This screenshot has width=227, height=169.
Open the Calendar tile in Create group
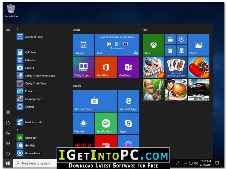tap(84, 45)
